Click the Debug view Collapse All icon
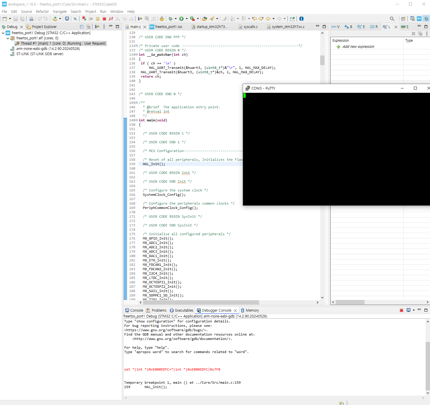430x405 pixels. click(82, 27)
